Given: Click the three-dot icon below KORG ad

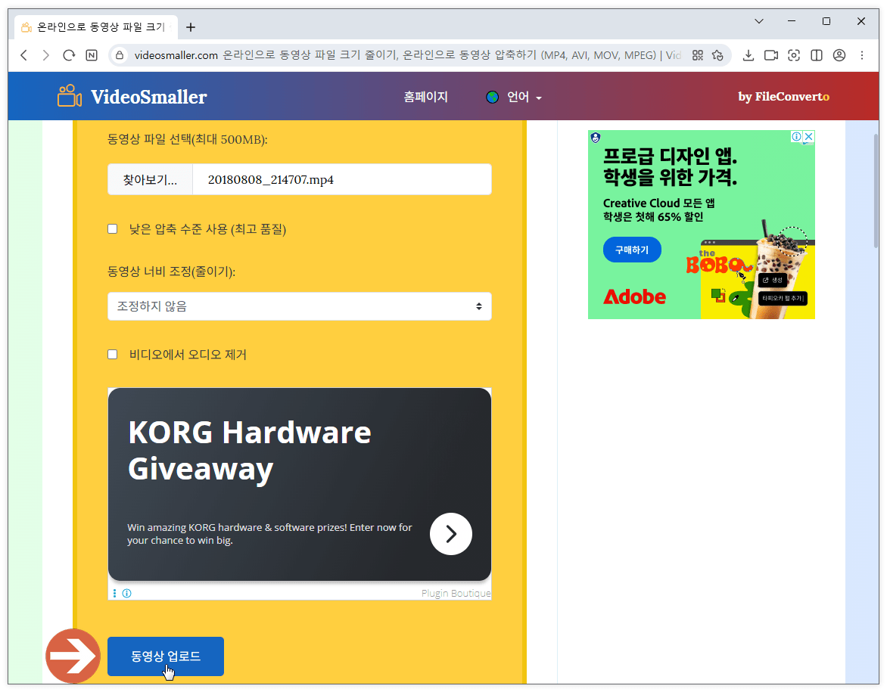Looking at the screenshot, I should (x=115, y=593).
